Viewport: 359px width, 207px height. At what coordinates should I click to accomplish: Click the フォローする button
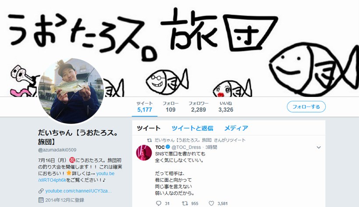coord(306,107)
